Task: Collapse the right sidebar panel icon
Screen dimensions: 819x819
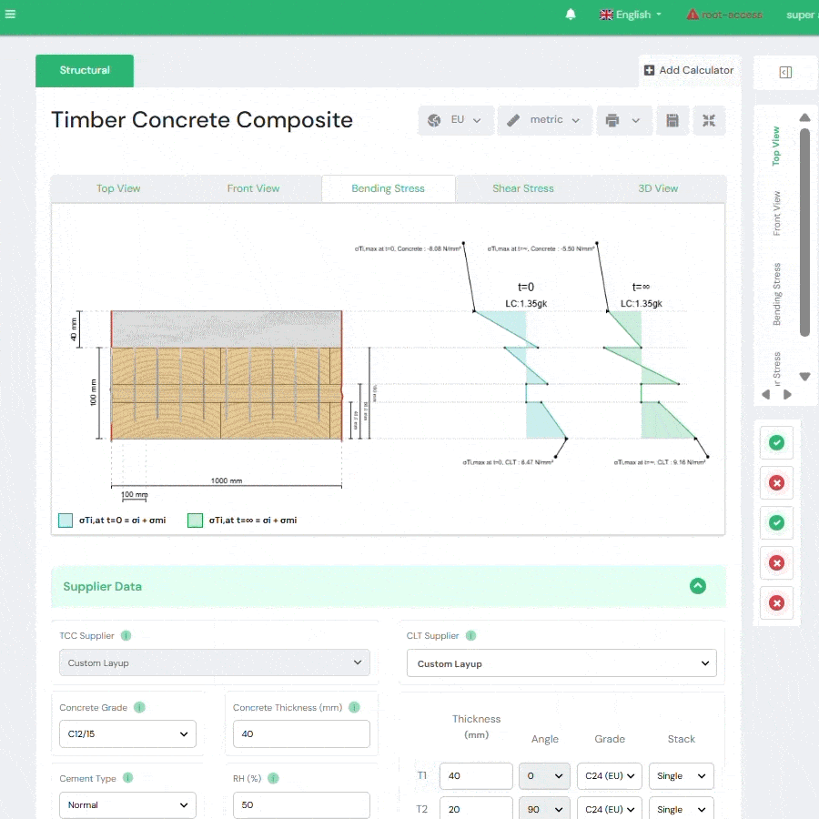Action: pos(785,73)
